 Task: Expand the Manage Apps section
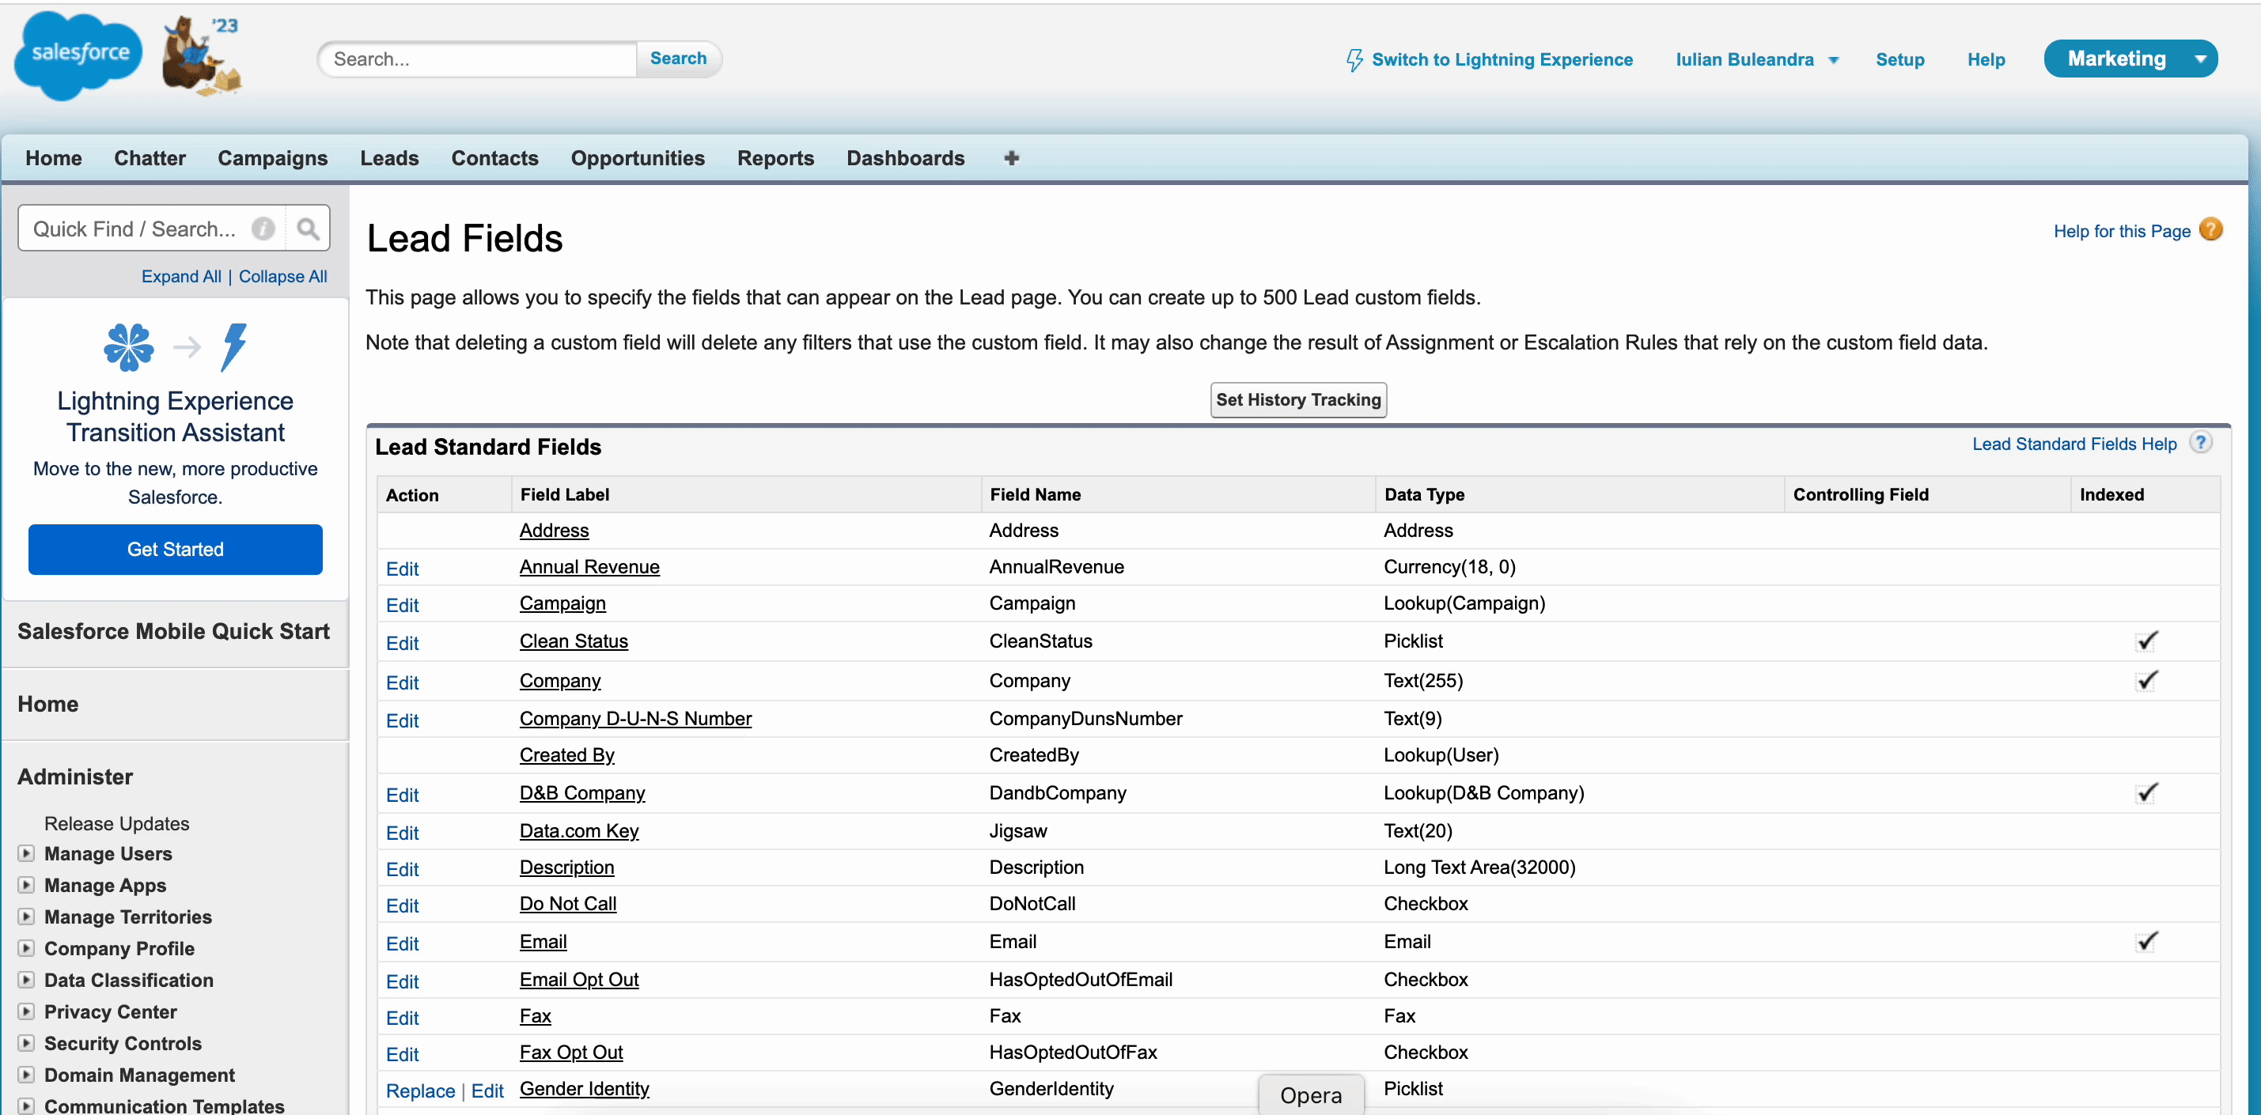pyautogui.click(x=27, y=884)
